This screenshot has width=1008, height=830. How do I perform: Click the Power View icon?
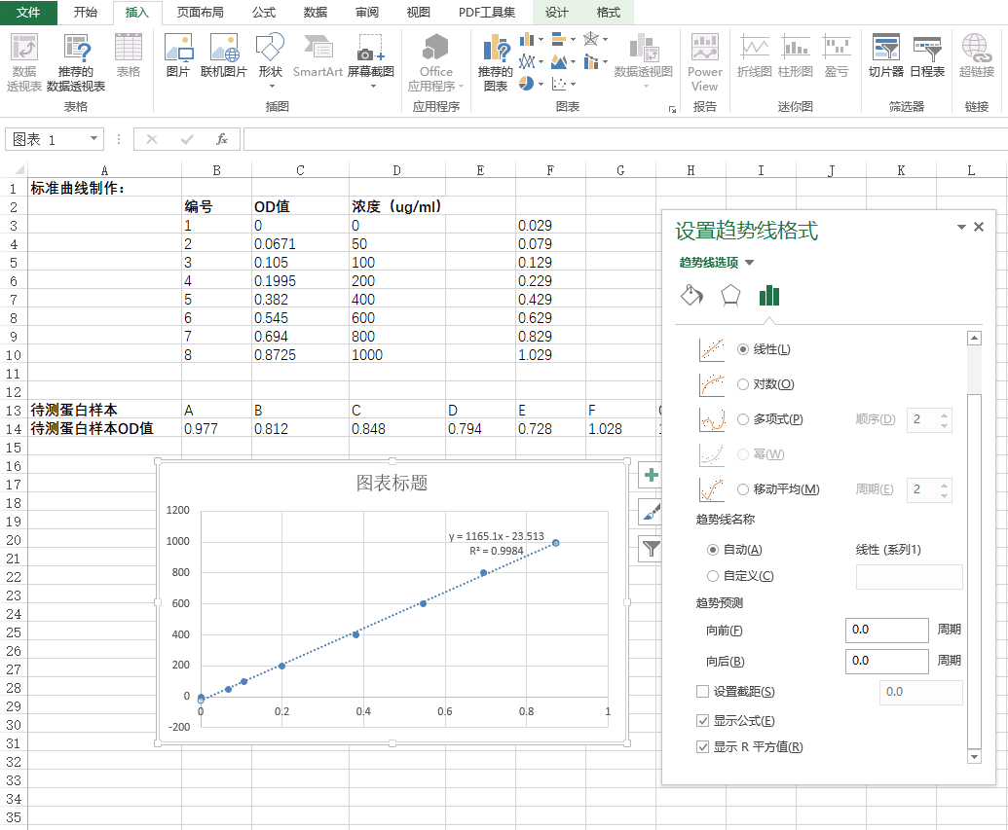tap(704, 49)
